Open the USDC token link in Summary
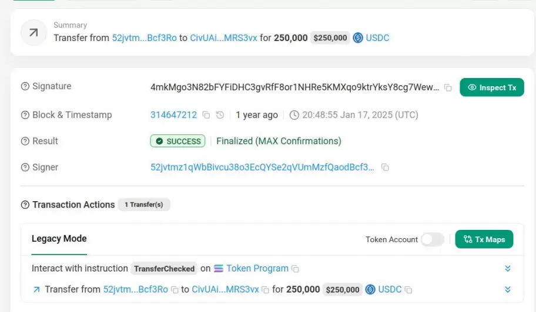This screenshot has width=536, height=312. (377, 38)
